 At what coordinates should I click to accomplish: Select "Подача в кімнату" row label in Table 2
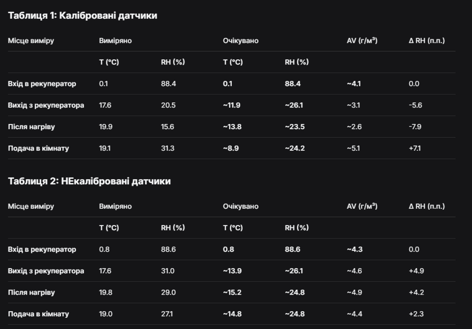(x=38, y=314)
